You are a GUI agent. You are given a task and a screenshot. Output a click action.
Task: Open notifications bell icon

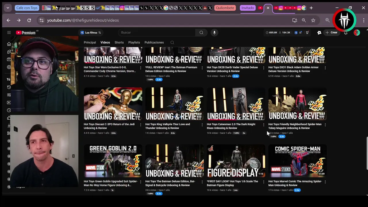[346, 32]
